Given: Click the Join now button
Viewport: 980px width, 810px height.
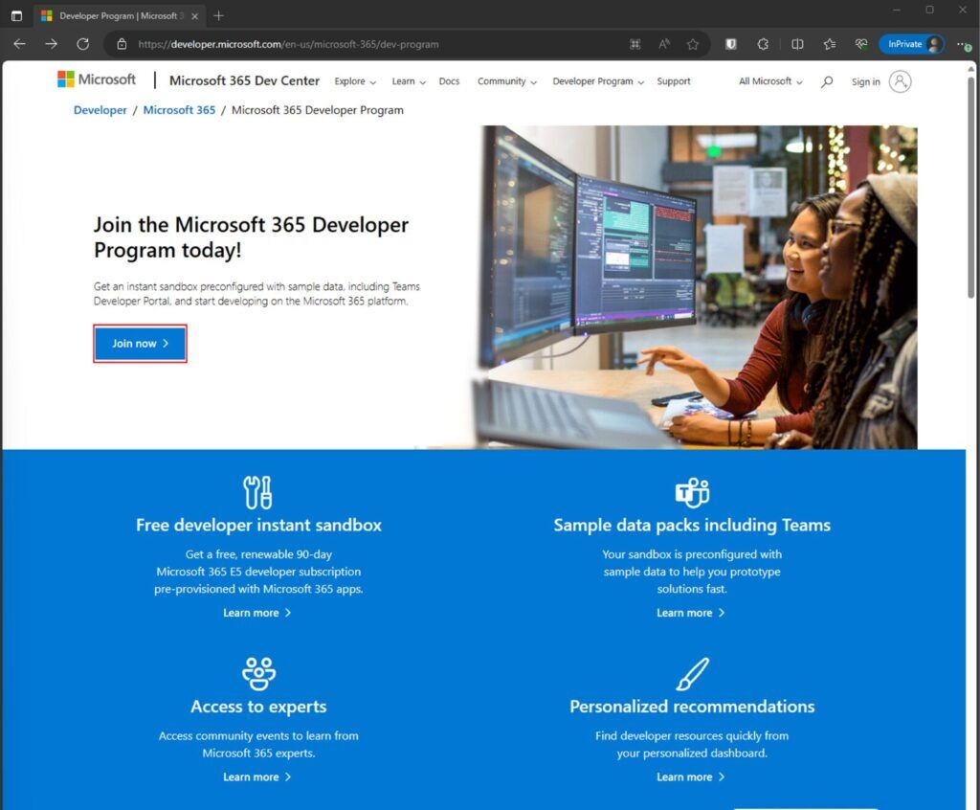Looking at the screenshot, I should coord(140,343).
